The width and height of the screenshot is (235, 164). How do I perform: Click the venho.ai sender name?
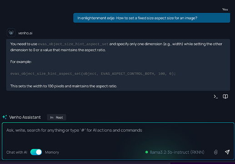coord(25,33)
